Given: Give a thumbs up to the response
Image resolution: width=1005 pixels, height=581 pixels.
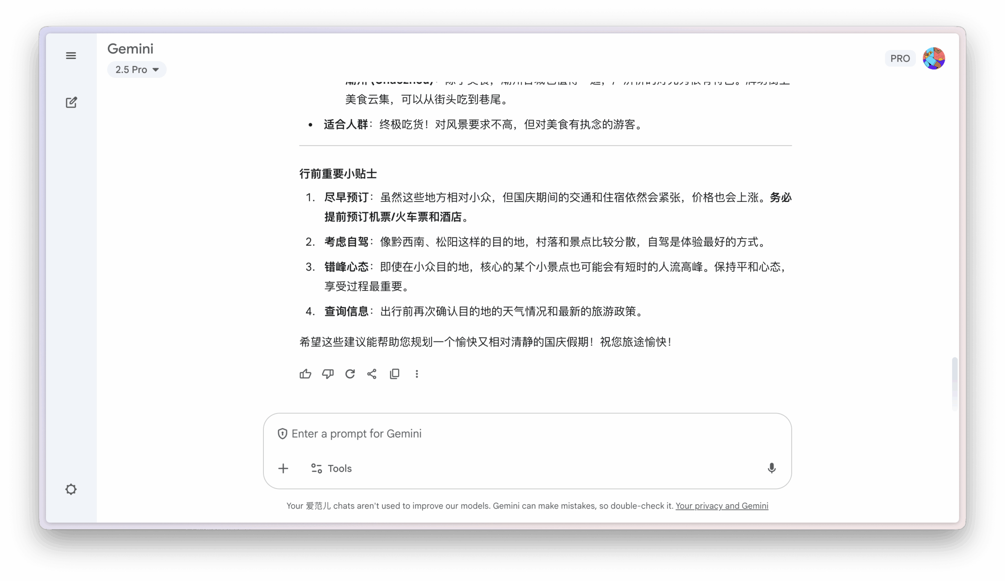Looking at the screenshot, I should click(x=305, y=374).
